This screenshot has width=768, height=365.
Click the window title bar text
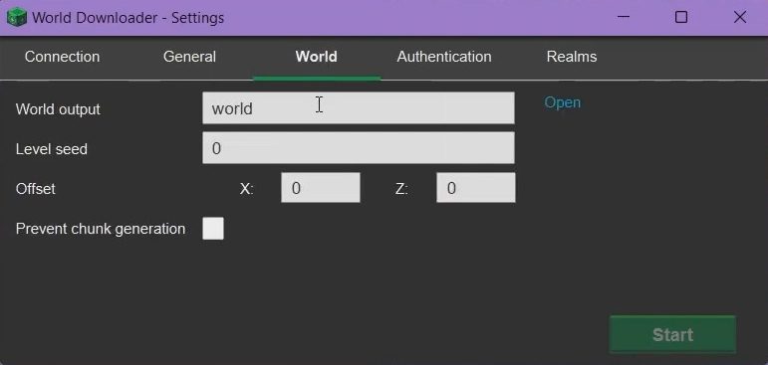[128, 18]
